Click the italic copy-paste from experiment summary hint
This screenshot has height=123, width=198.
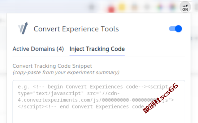[x=66, y=73]
